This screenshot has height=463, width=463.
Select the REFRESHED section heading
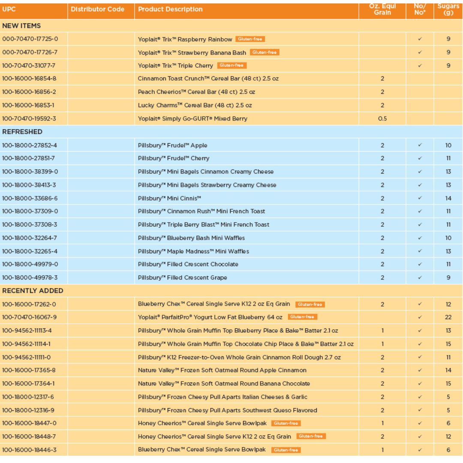22,132
